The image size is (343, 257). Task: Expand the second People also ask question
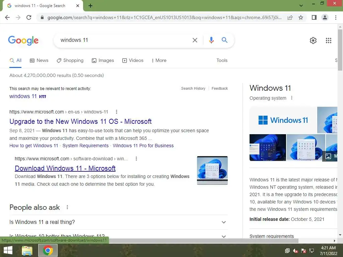tap(118, 236)
